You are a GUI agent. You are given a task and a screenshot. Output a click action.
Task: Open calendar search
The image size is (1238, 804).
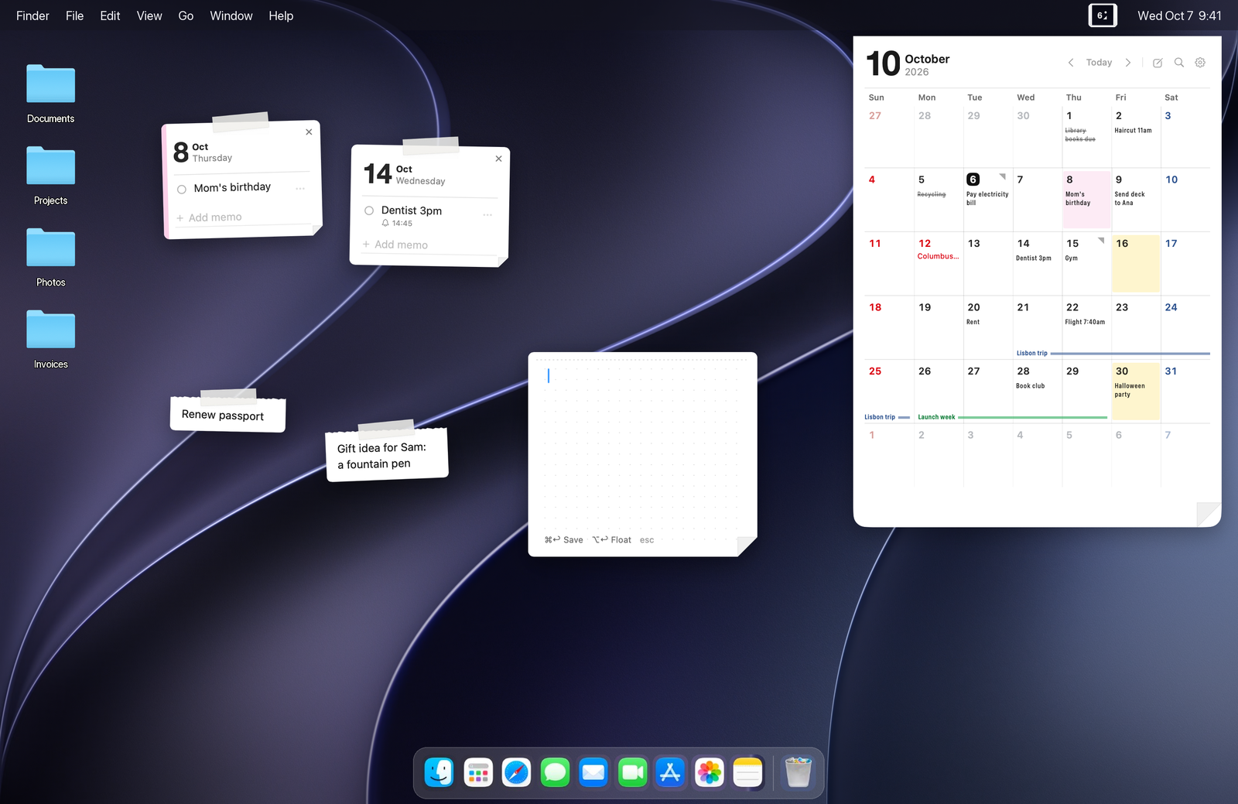point(1179,63)
